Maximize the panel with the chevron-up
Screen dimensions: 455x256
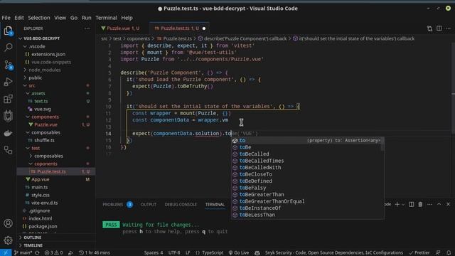pos(439,204)
